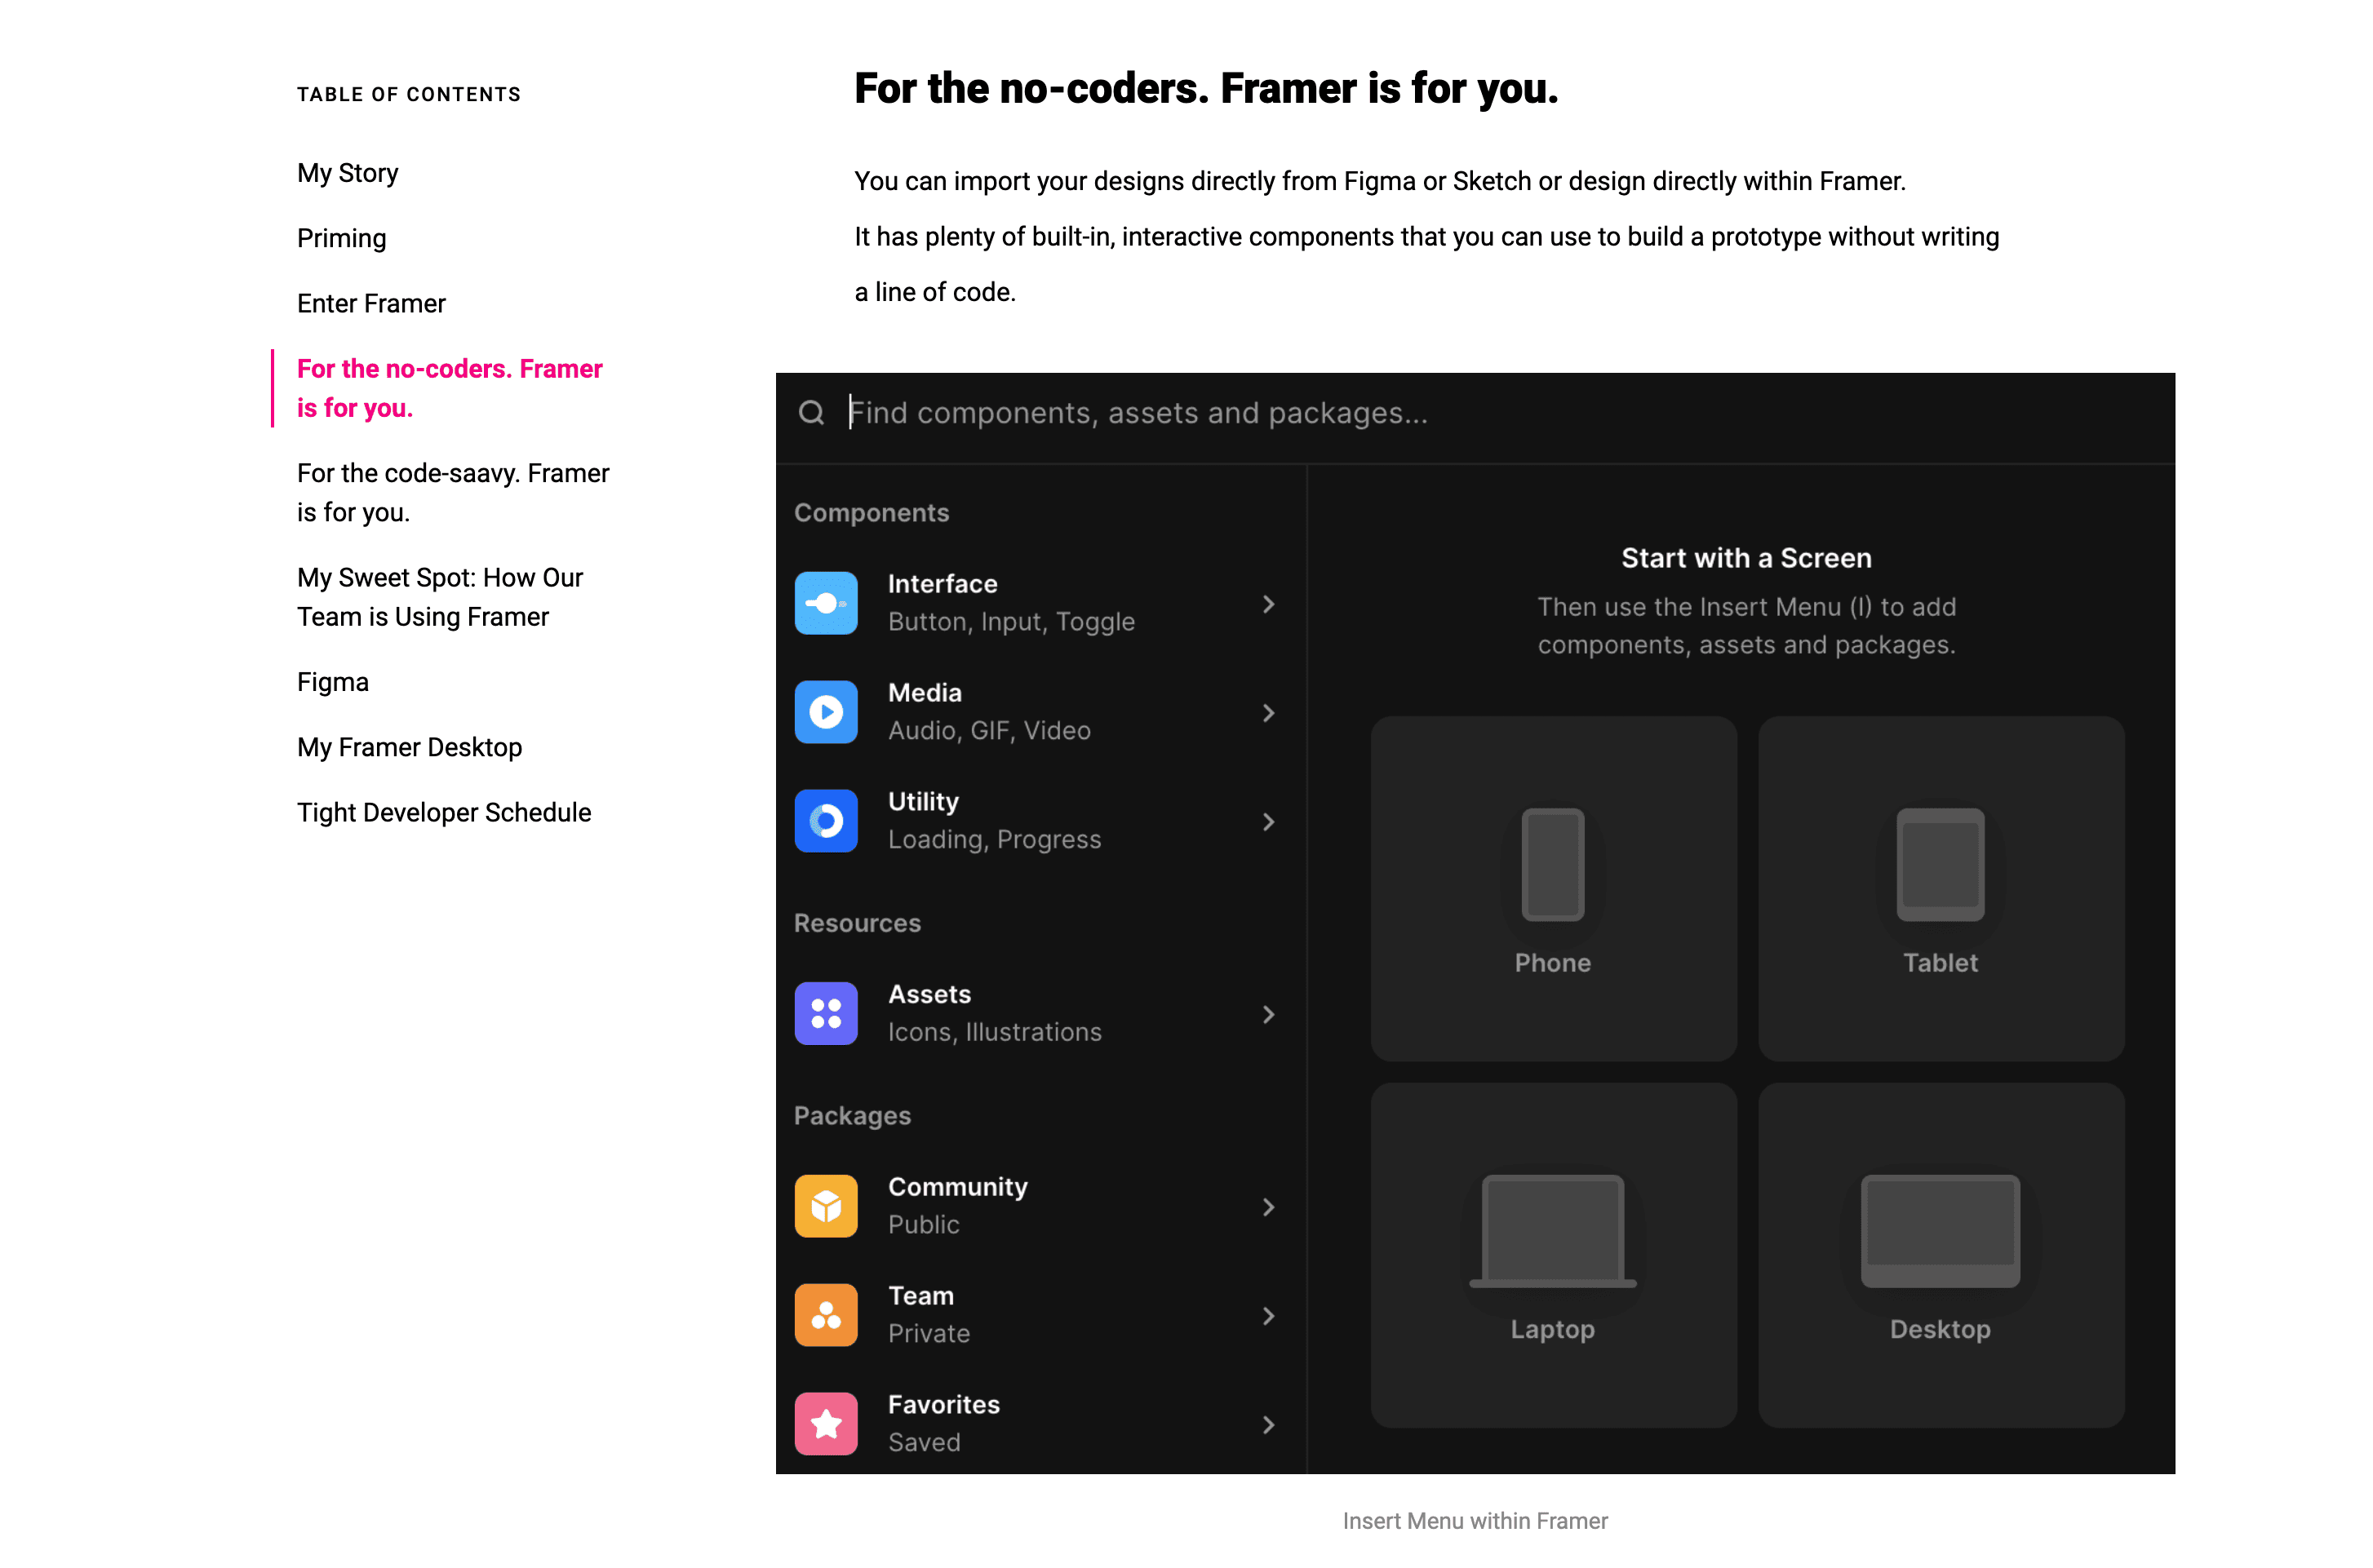Click the search magnifier icon
2373x1568 pixels.
811,413
